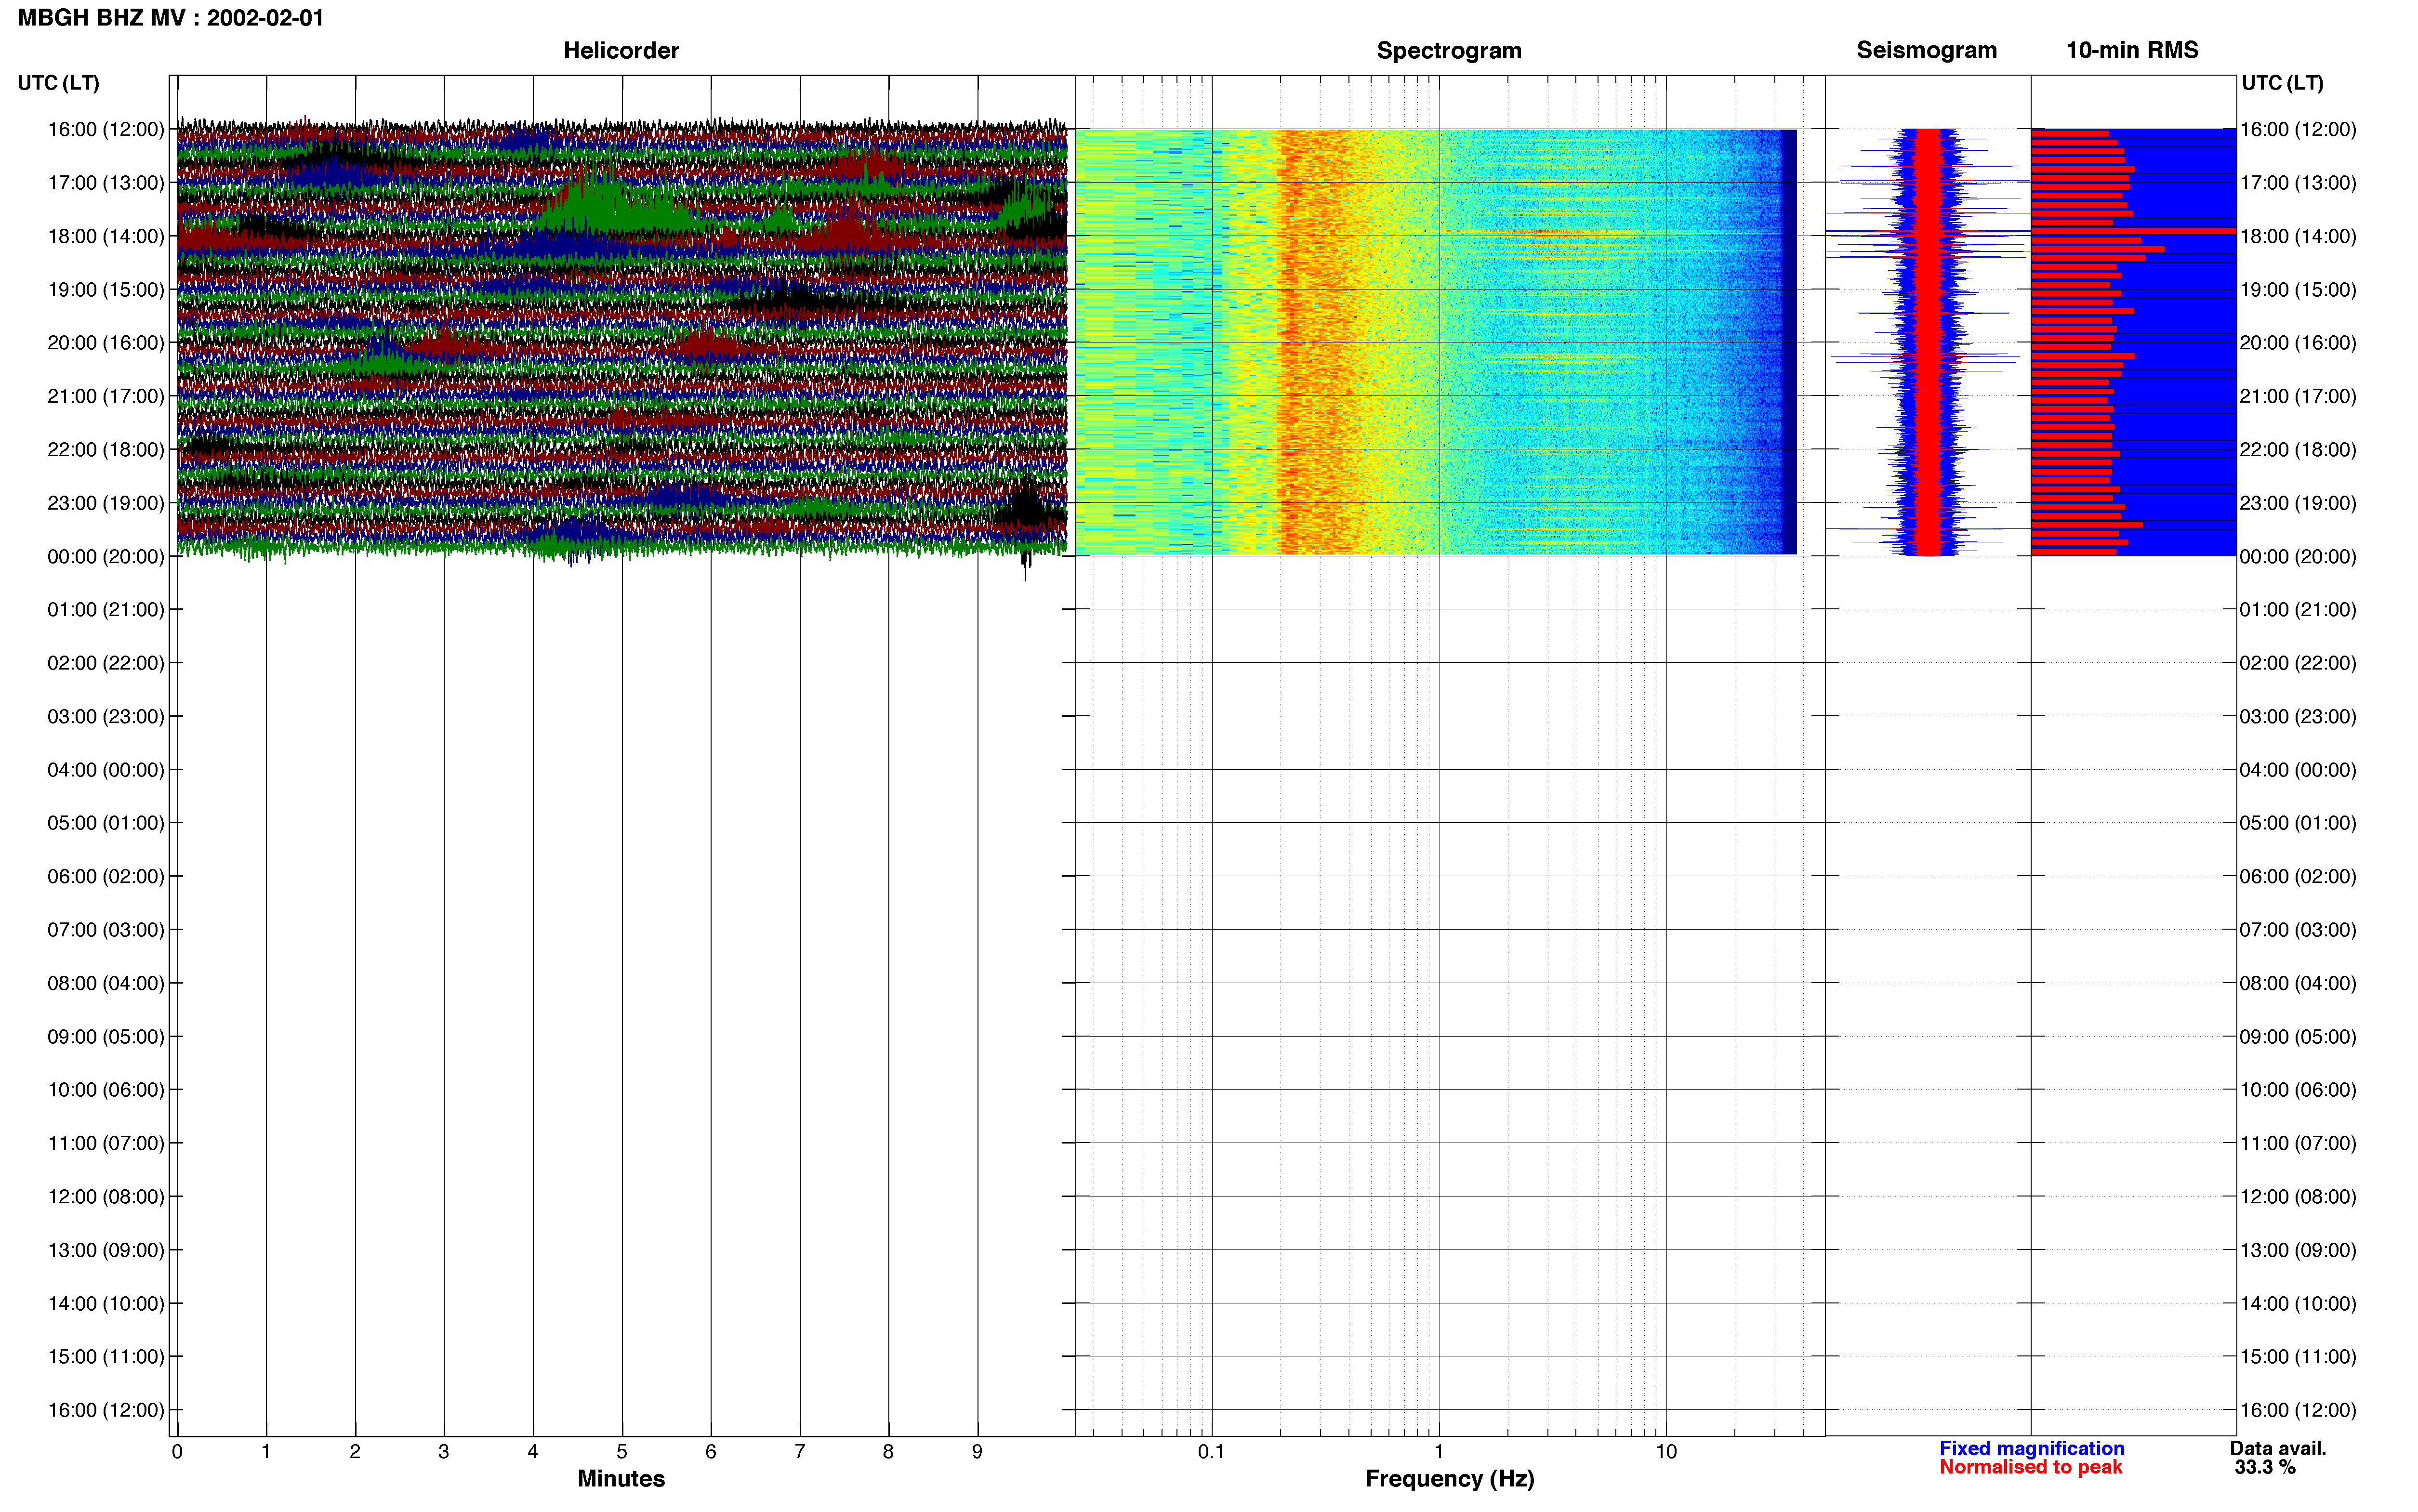2418x1512 pixels.
Task: Click '21:00 (17:00)' on the Helicorder's time axis
Action: click(106, 396)
